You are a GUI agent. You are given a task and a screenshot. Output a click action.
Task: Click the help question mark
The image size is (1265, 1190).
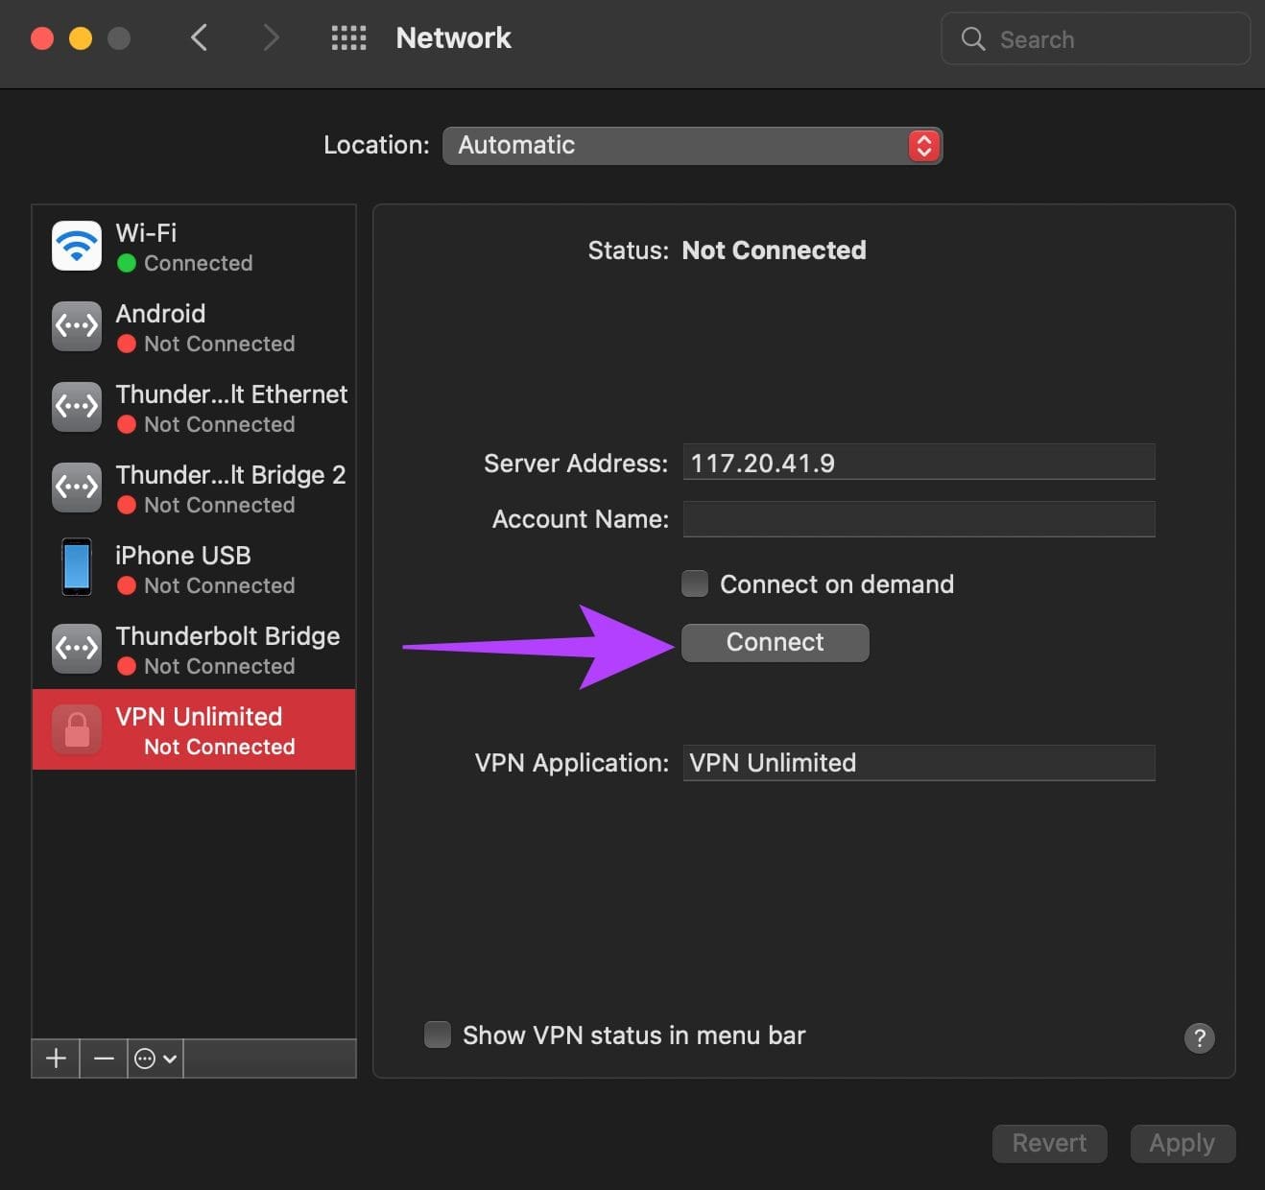click(1199, 1037)
